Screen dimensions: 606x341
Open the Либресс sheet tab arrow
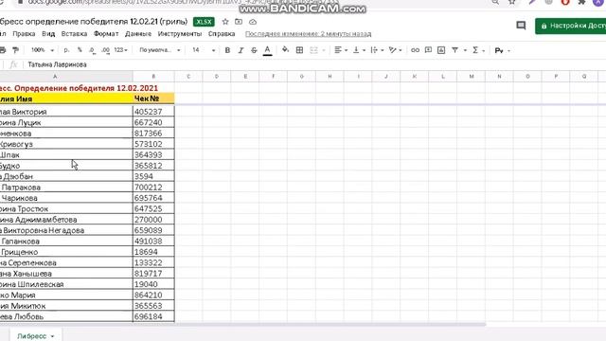click(x=53, y=336)
